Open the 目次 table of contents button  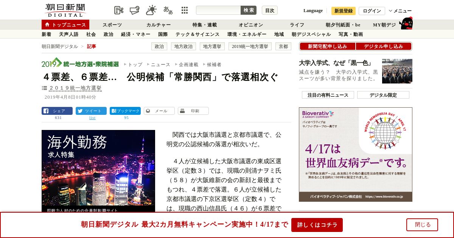click(270, 10)
